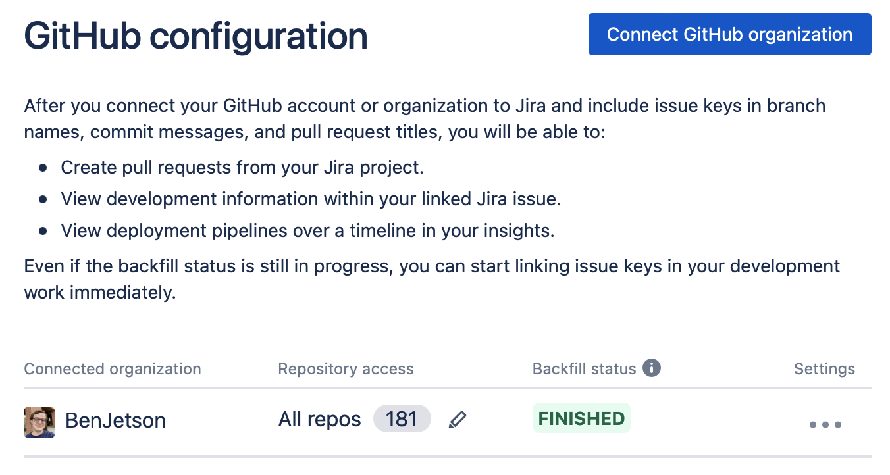Click the BenJetson avatar picture

pyautogui.click(x=39, y=422)
